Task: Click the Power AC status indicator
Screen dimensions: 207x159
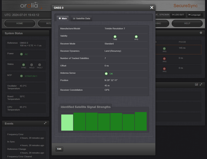Action: [22, 54]
